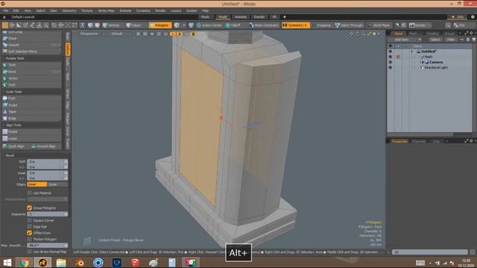Select the Vortex tool
This screenshot has width=477, height=268.
click(x=31, y=78)
